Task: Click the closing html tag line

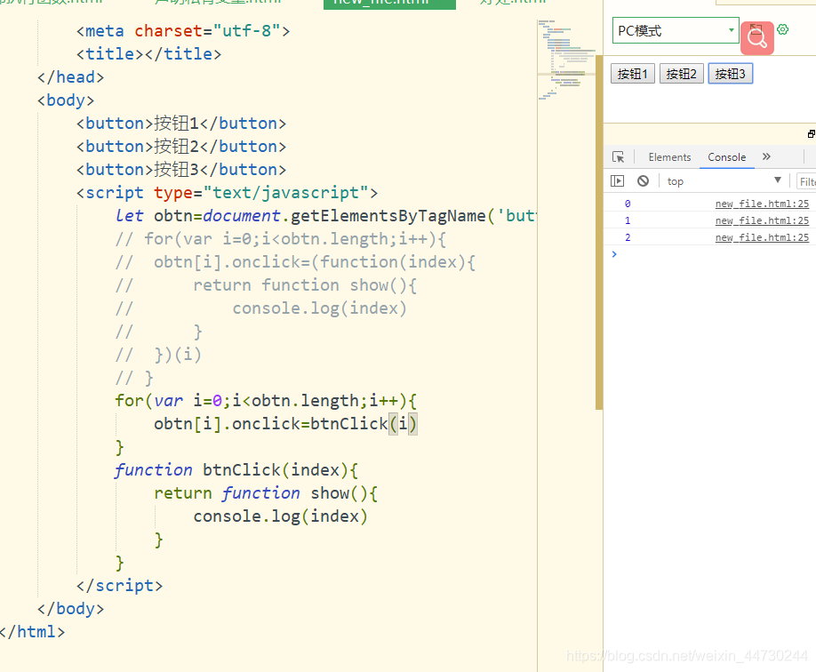Action: point(32,631)
